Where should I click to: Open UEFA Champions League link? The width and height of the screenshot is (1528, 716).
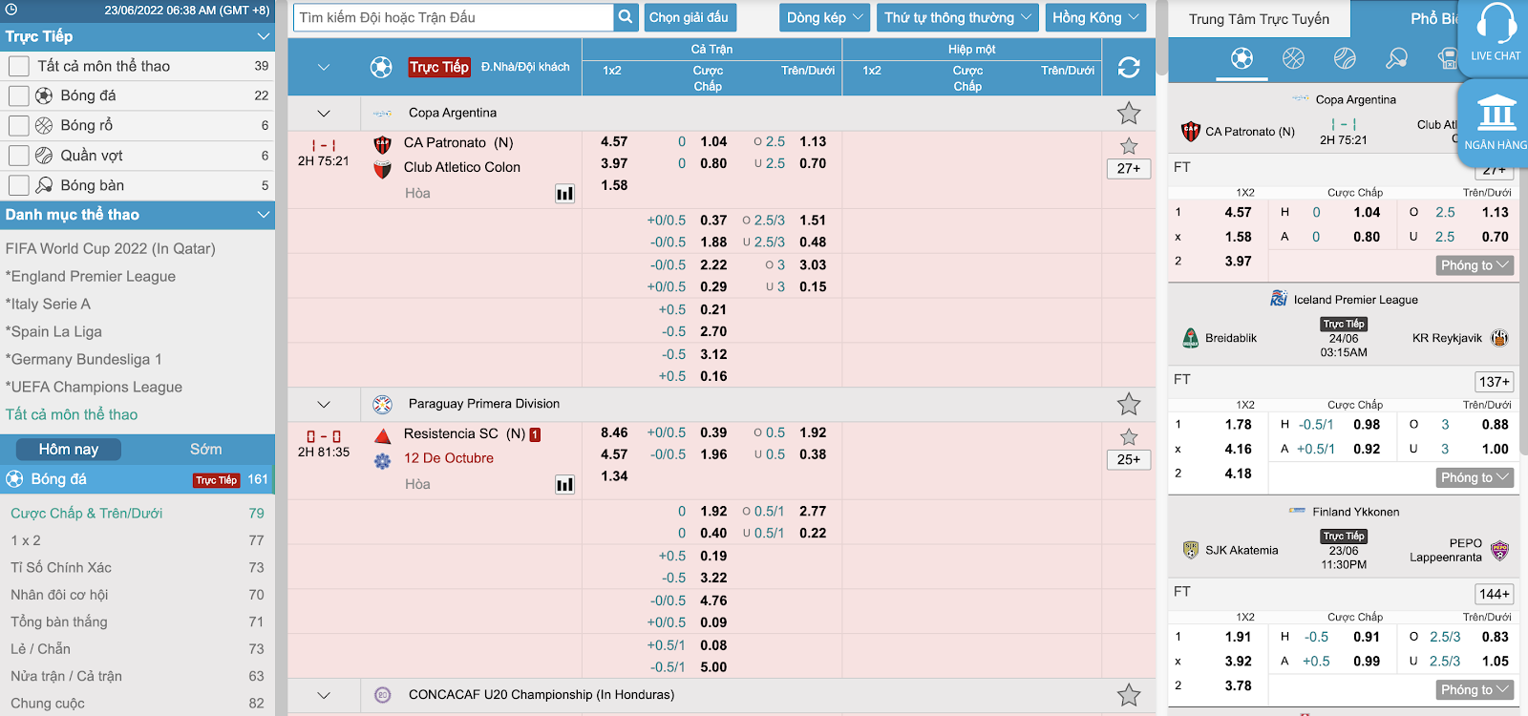[94, 387]
